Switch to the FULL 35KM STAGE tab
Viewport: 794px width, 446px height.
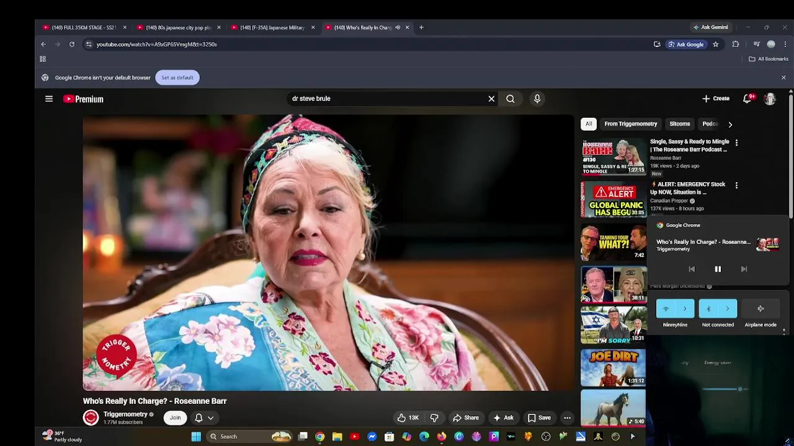click(x=84, y=27)
